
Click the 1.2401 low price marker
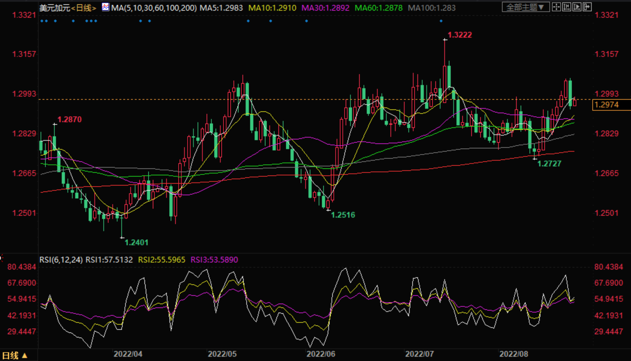136,243
